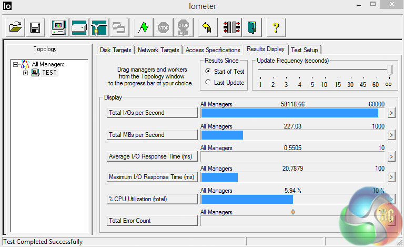Click % CPU Utilization (total) button

tap(152, 199)
